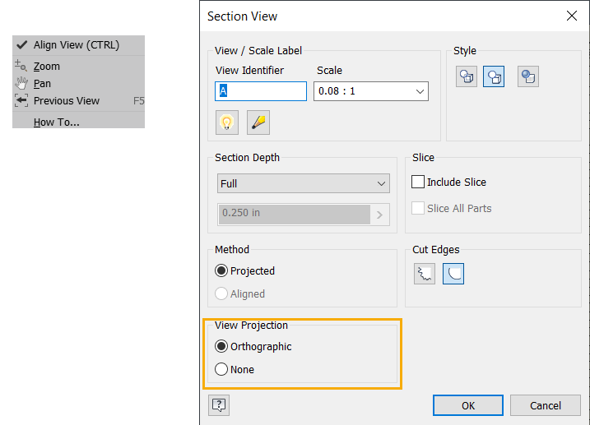
Task: Set view projection to None
Action: coord(221,369)
